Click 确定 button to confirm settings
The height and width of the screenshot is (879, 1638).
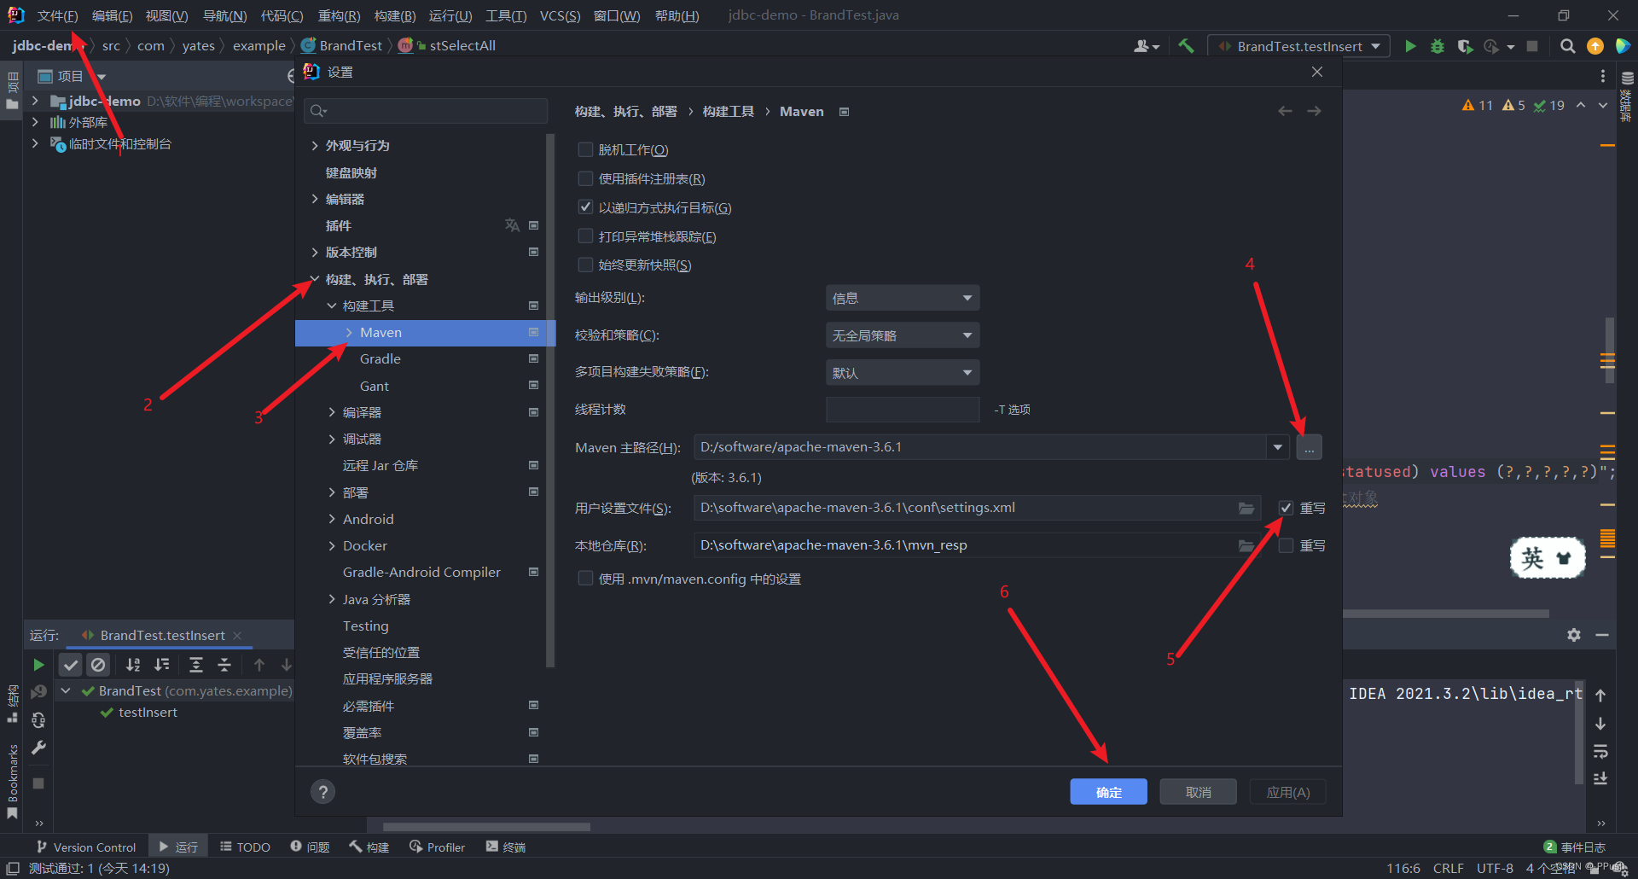click(1108, 792)
